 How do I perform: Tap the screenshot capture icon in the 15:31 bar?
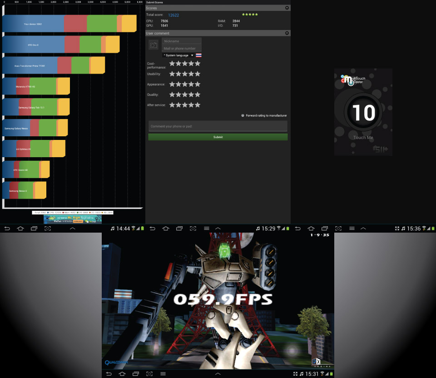pos(149,374)
